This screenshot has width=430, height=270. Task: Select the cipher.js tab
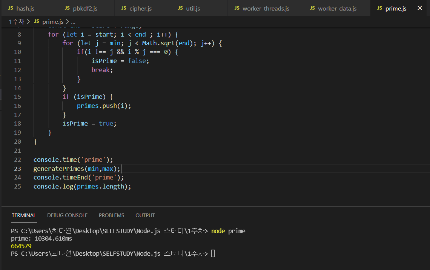[x=143, y=8]
